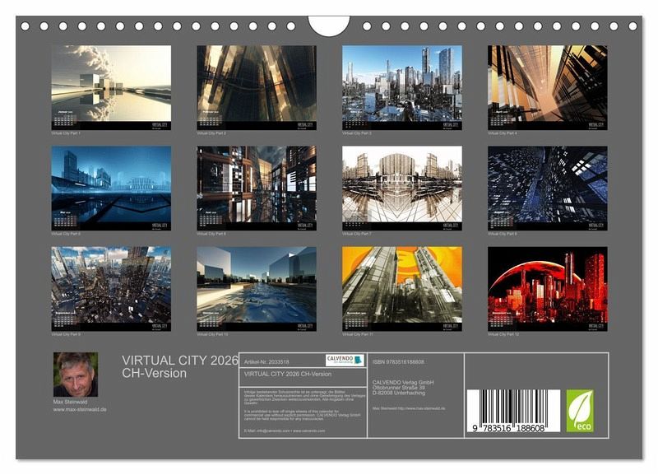658x475 pixels.
Task: Click the caption 'Virtual City Part 12'
Action: (503, 335)
